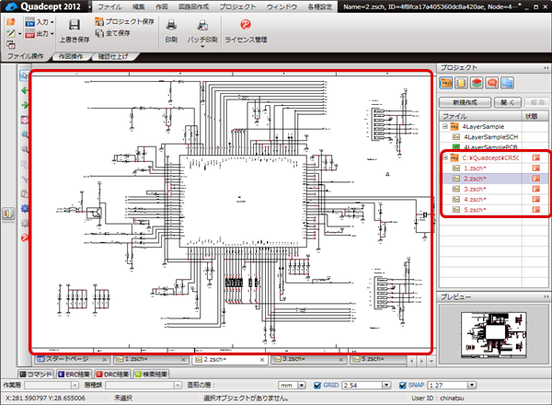Click 全て保存 save all icon

98,32
